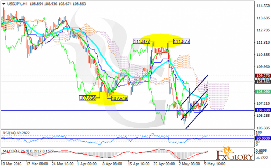The height and width of the screenshot is (168, 271).
Task: Select the left 111.877 price label
Action: point(142,41)
